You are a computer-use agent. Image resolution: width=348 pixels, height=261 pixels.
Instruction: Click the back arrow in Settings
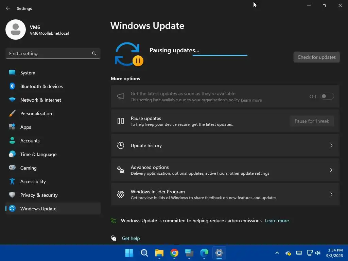pos(8,8)
